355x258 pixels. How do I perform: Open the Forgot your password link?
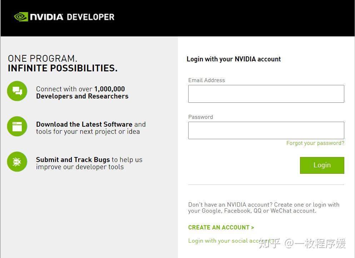pyautogui.click(x=315, y=143)
